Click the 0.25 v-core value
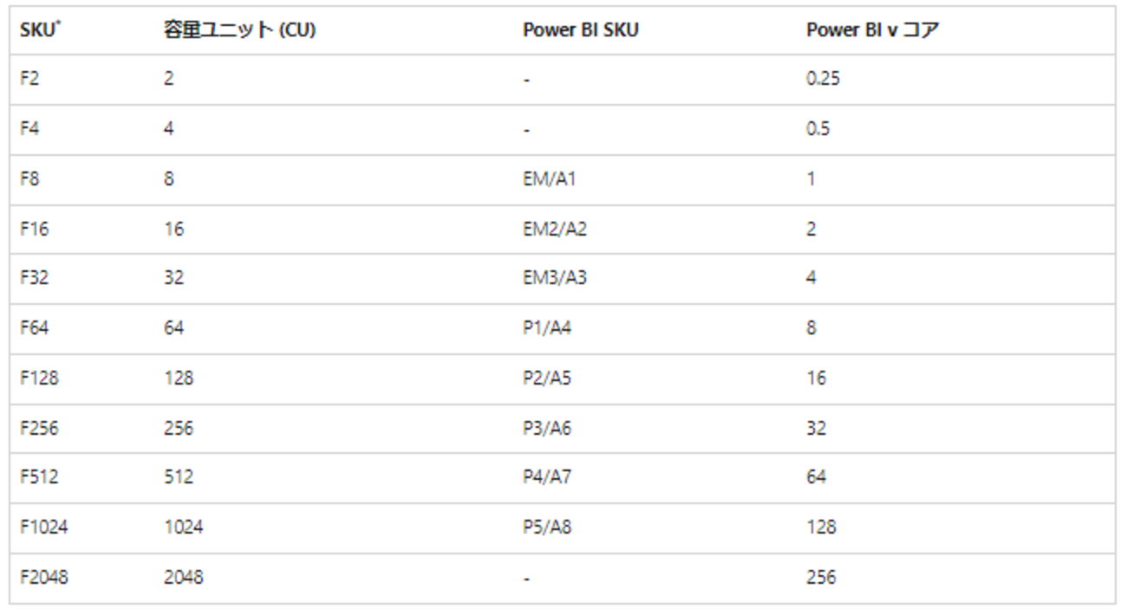This screenshot has width=1127, height=615. click(x=823, y=79)
